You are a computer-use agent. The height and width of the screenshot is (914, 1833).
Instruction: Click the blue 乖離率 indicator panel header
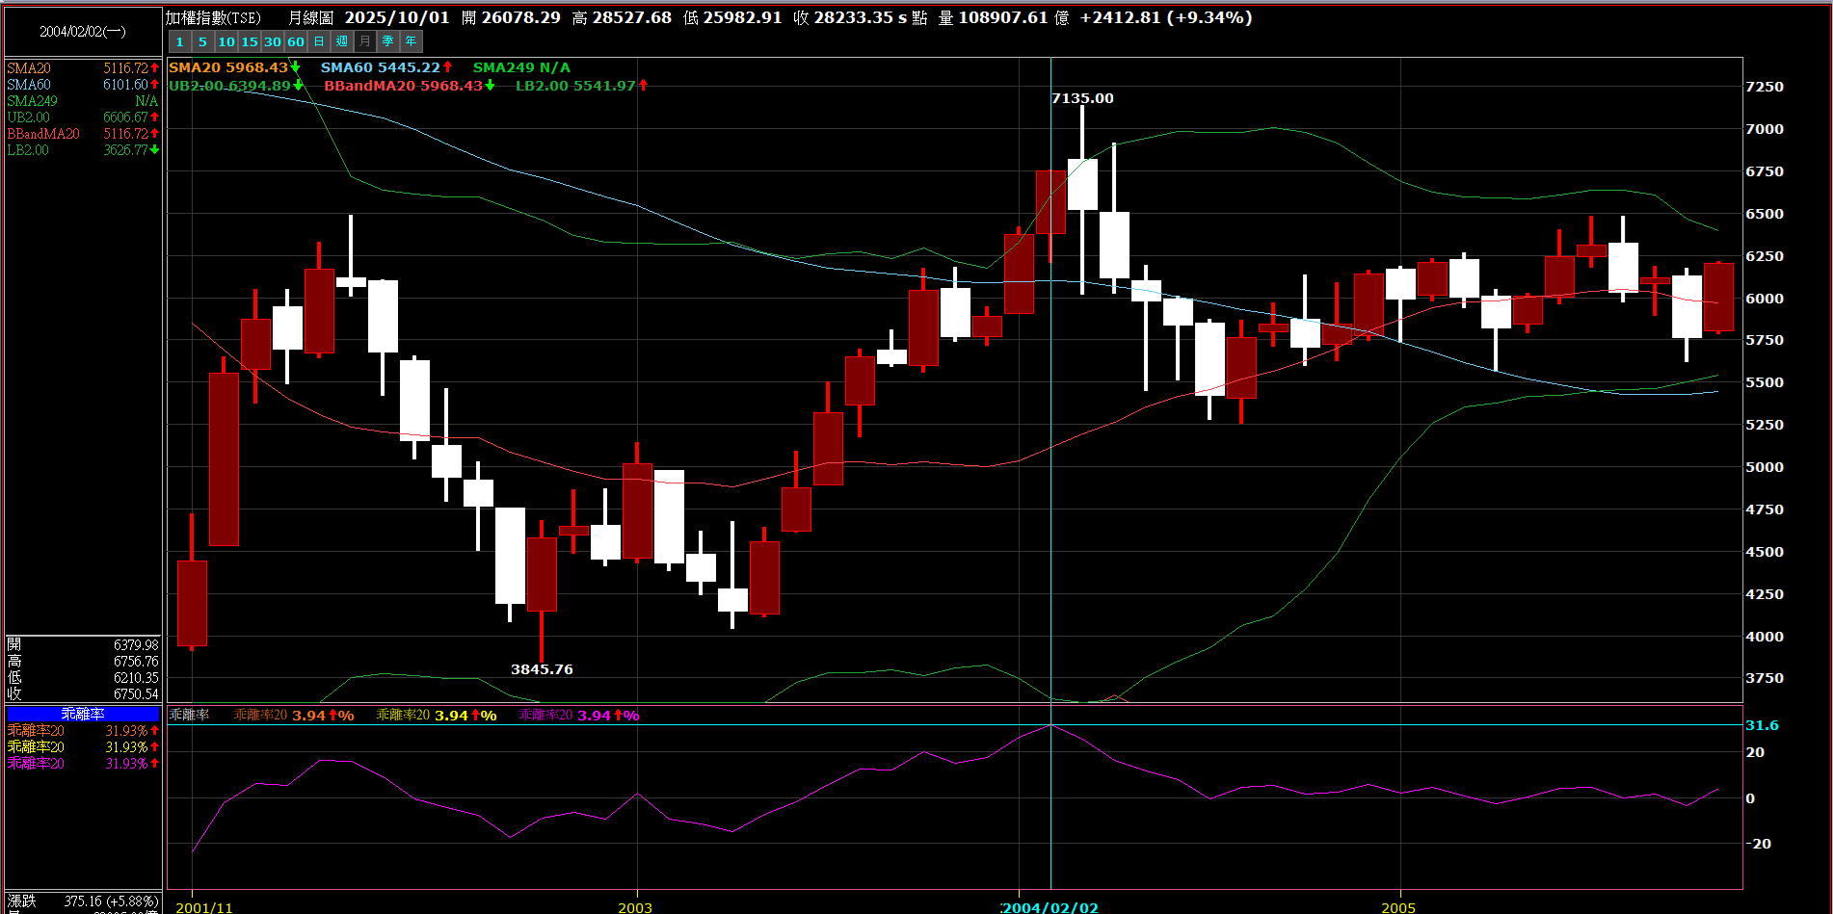(x=83, y=714)
